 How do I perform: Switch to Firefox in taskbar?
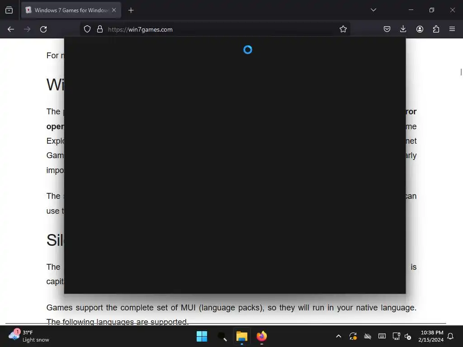pyautogui.click(x=262, y=336)
